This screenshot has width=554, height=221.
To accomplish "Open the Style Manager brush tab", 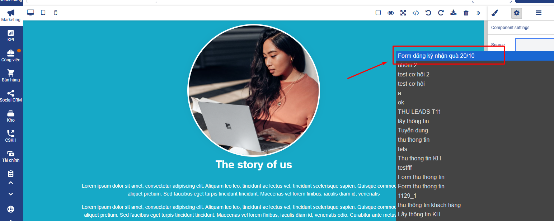I will (494, 13).
